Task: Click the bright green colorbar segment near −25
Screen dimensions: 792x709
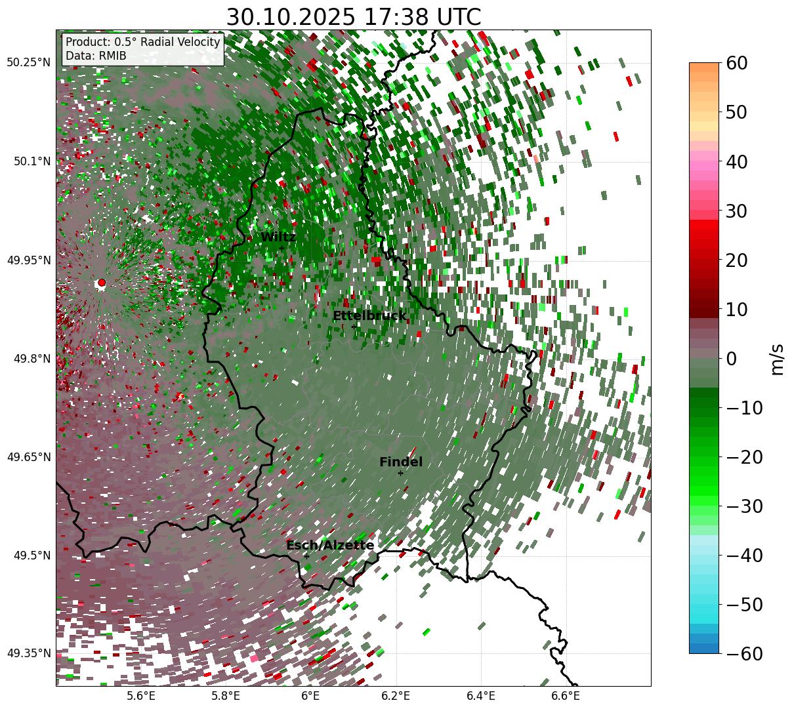Action: (704, 482)
